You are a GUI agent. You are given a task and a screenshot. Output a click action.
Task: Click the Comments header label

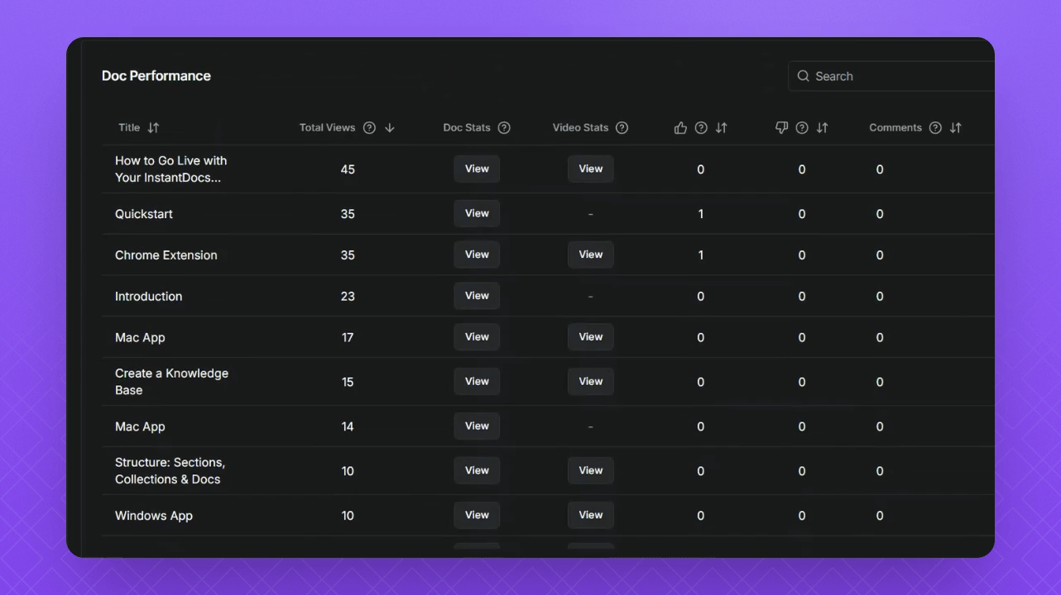(x=895, y=127)
